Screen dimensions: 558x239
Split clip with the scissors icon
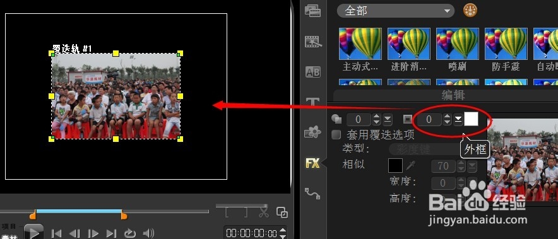[x=263, y=212]
